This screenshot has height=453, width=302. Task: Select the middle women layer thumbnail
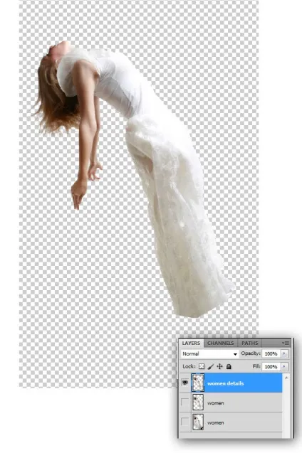(198, 403)
